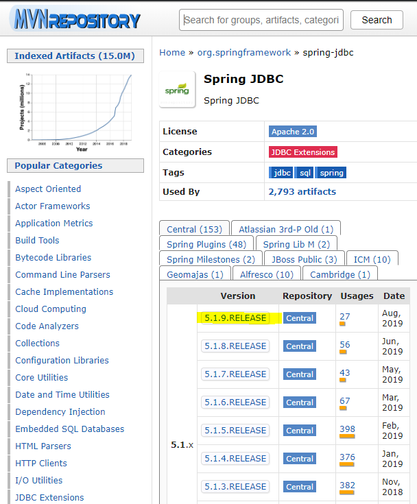Open the Embedded SQL Databases category

pyautogui.click(x=70, y=429)
